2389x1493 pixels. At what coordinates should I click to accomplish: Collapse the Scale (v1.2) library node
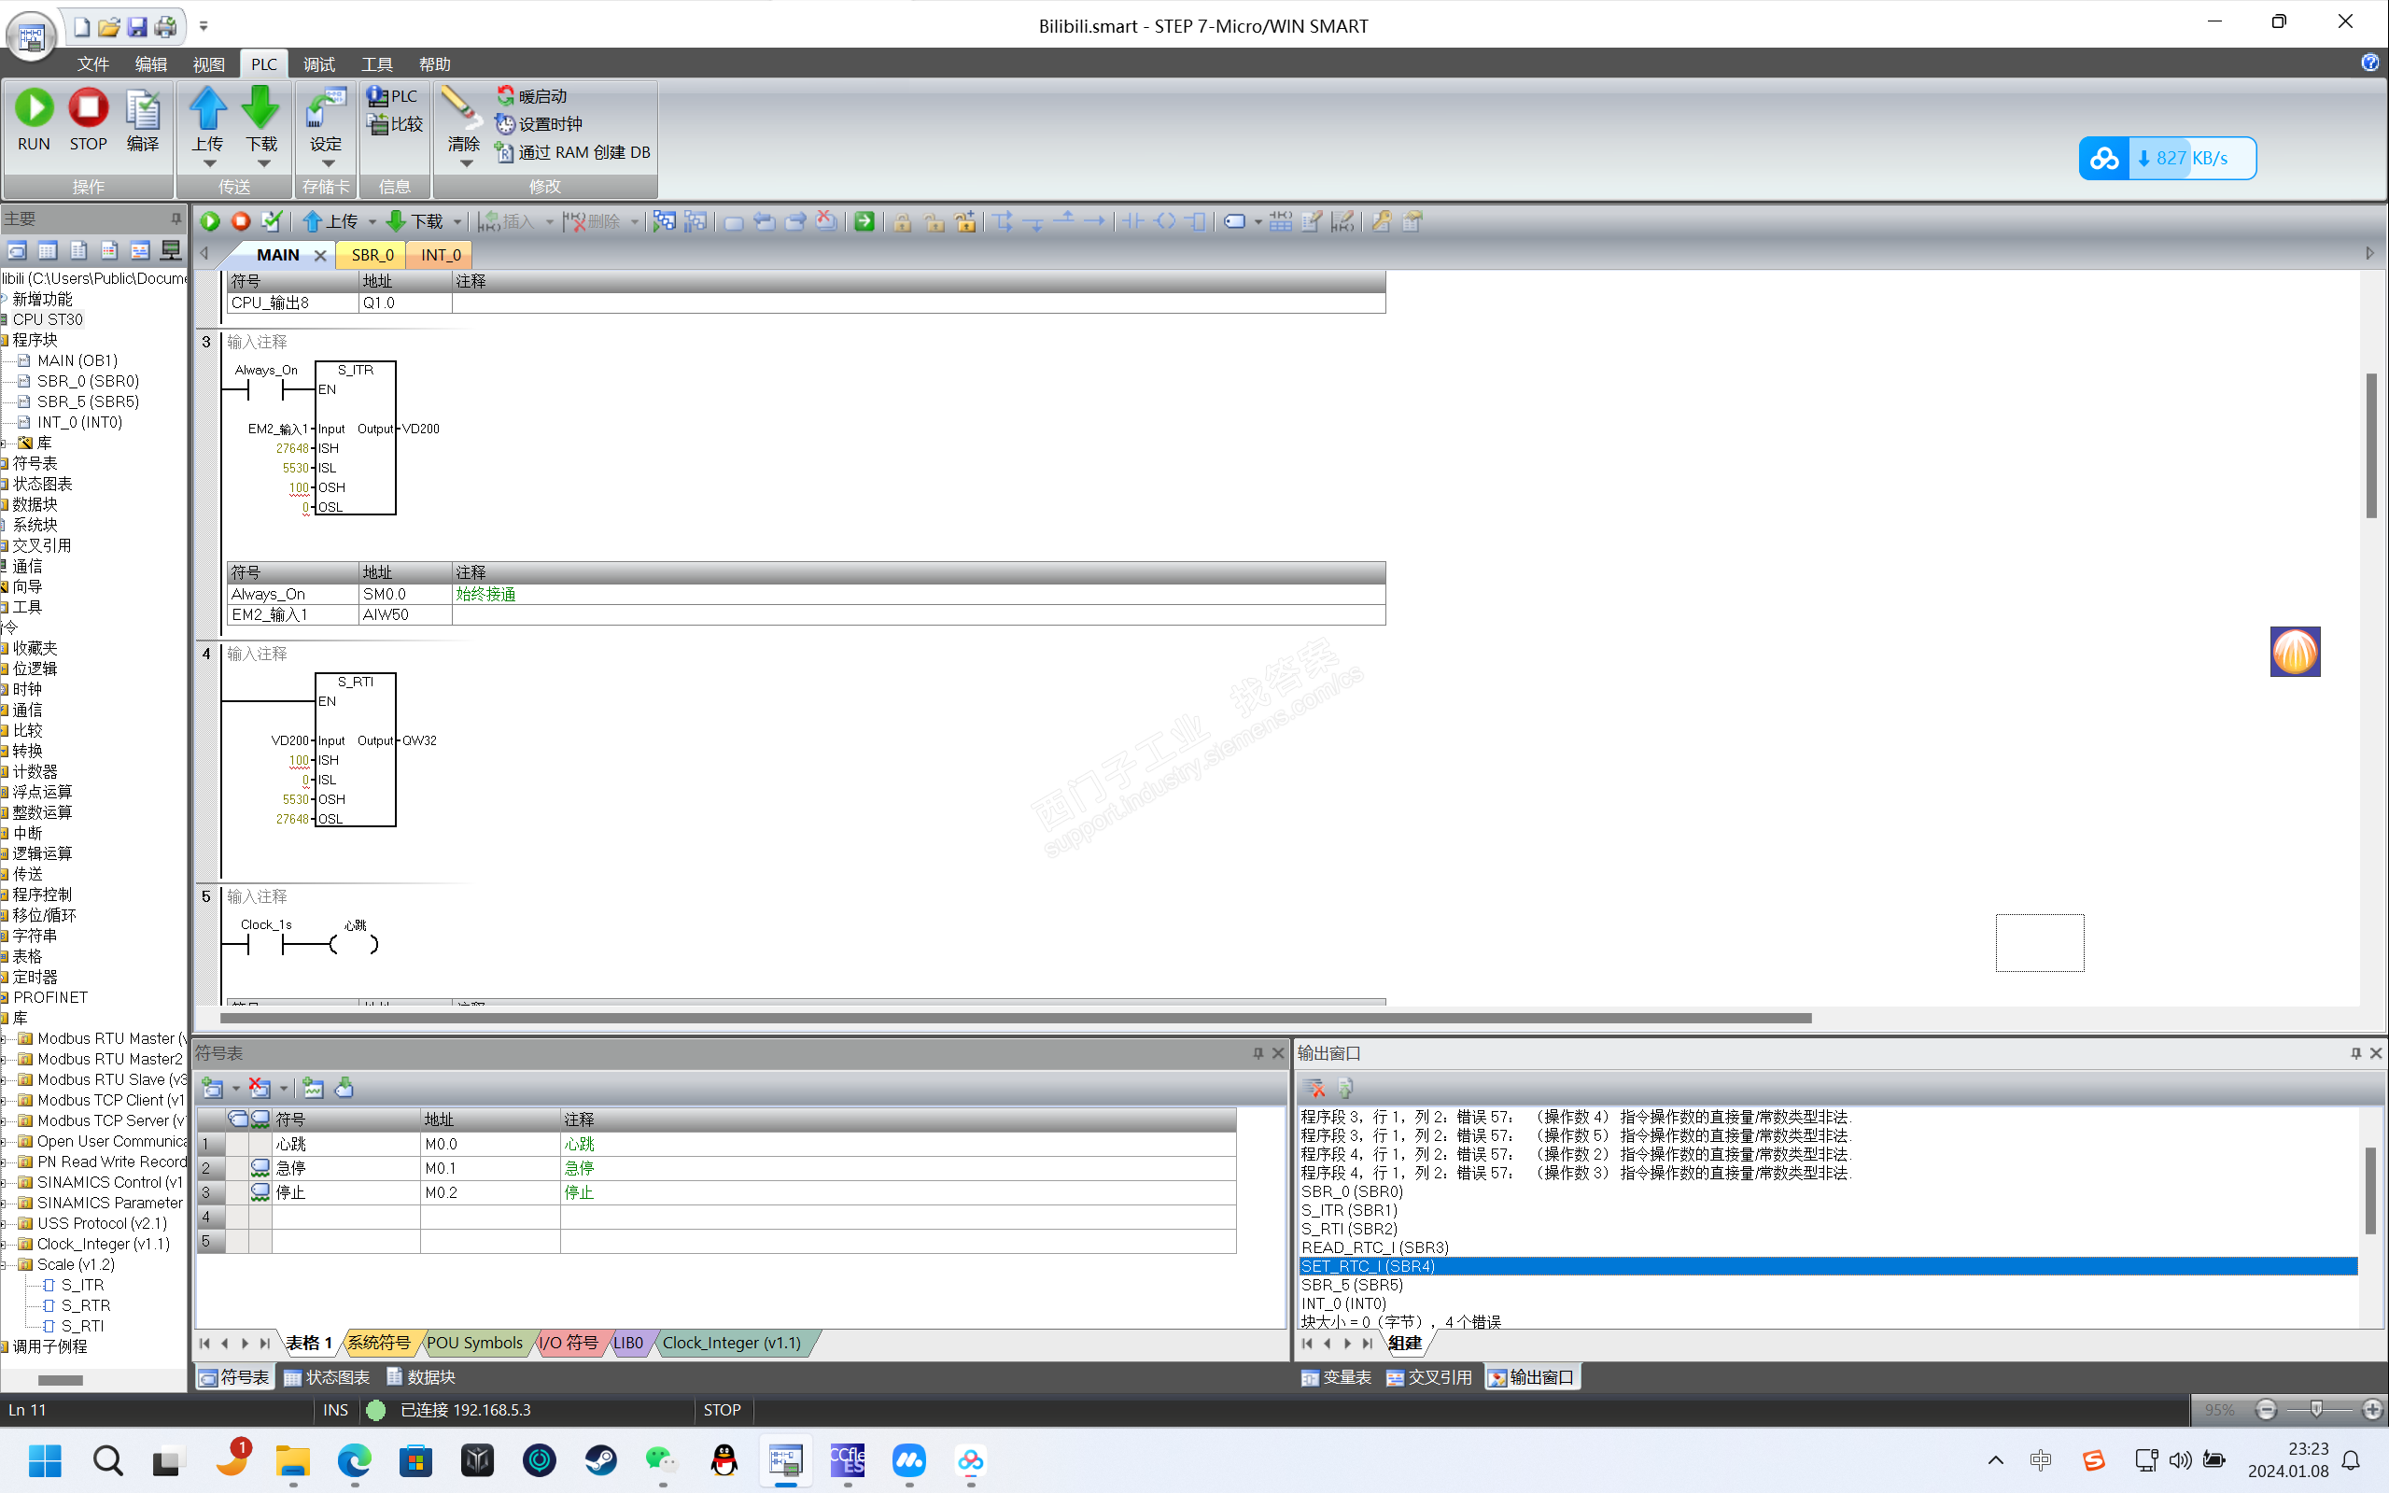(5, 1264)
